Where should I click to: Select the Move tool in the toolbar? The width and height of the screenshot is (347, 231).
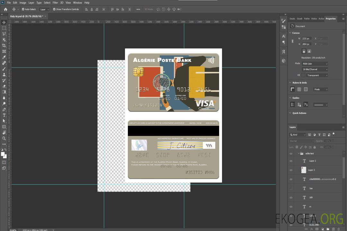[x=4, y=22]
